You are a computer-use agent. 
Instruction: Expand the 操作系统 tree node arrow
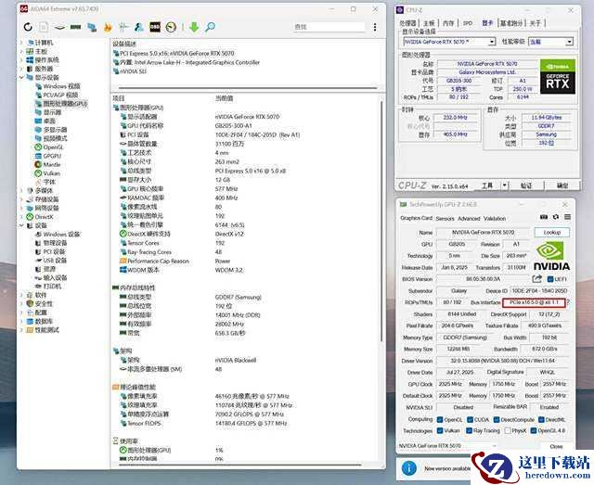point(21,60)
